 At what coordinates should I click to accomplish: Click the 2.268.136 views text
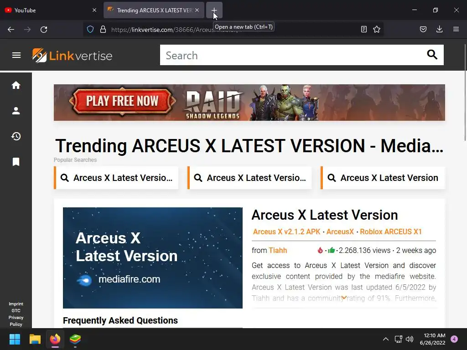pos(364,251)
